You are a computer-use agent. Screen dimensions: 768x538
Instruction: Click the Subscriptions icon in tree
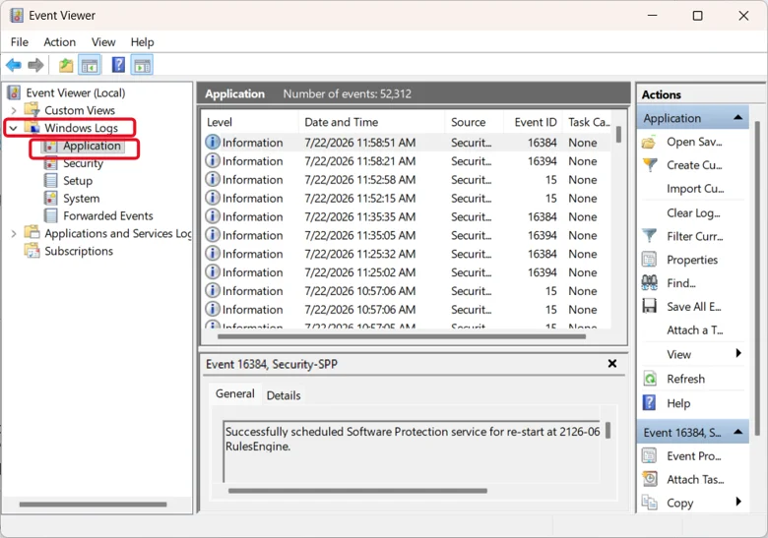click(32, 251)
